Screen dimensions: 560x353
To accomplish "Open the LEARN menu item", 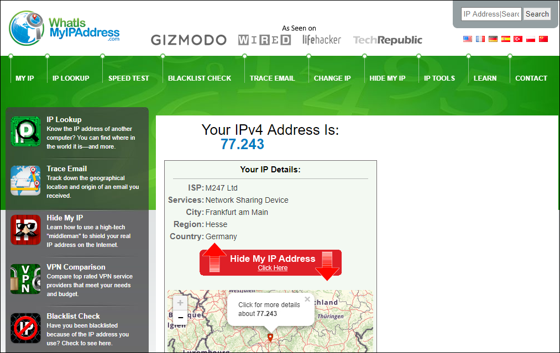I will pyautogui.click(x=485, y=78).
